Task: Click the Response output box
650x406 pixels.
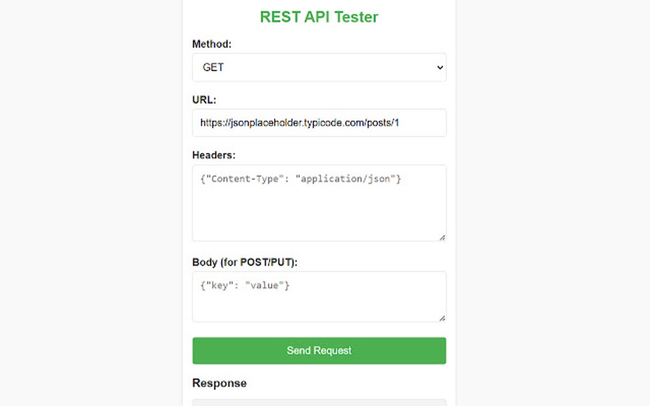Action: (319, 402)
